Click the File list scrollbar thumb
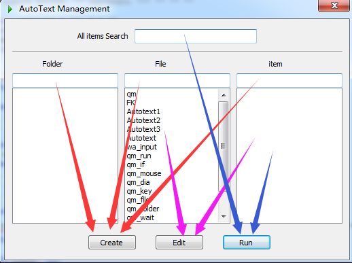Screen dimensions: 352x263 pyautogui.click(x=223, y=146)
